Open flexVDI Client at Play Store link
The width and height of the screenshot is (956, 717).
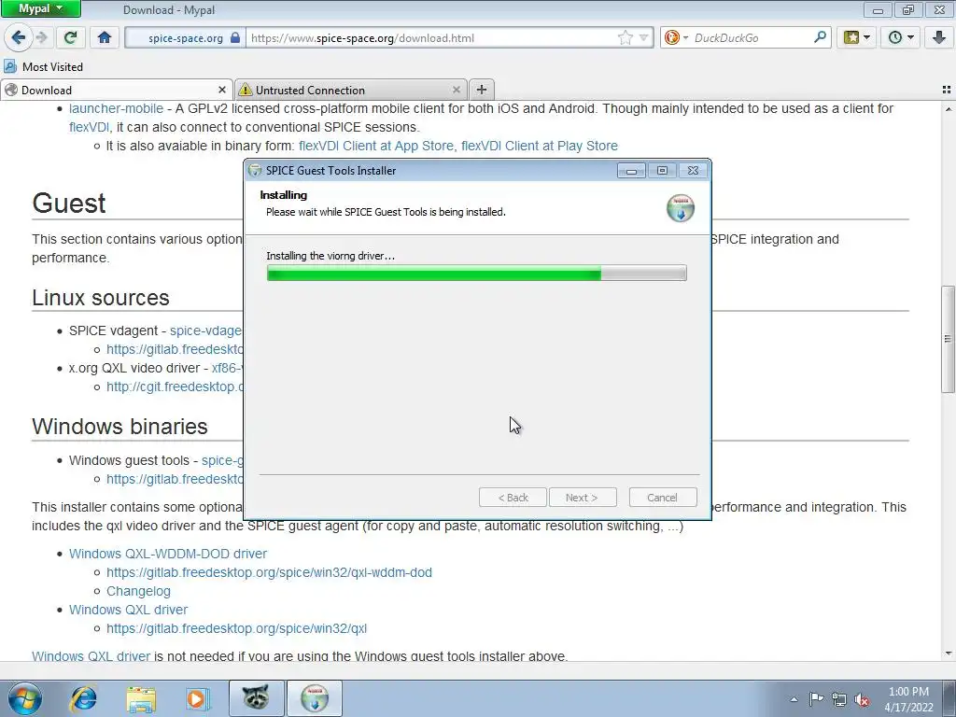[540, 146]
